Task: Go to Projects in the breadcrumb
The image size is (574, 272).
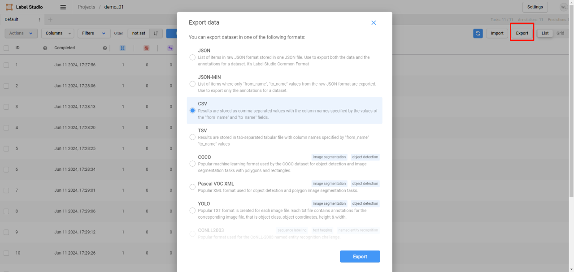Action: (87, 7)
